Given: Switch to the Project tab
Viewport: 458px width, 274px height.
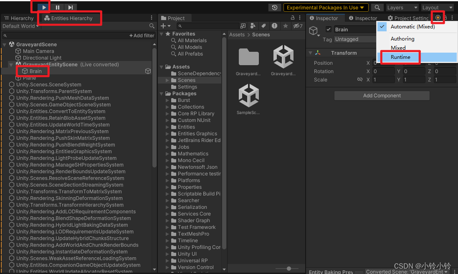Looking at the screenshot, I should 173,18.
